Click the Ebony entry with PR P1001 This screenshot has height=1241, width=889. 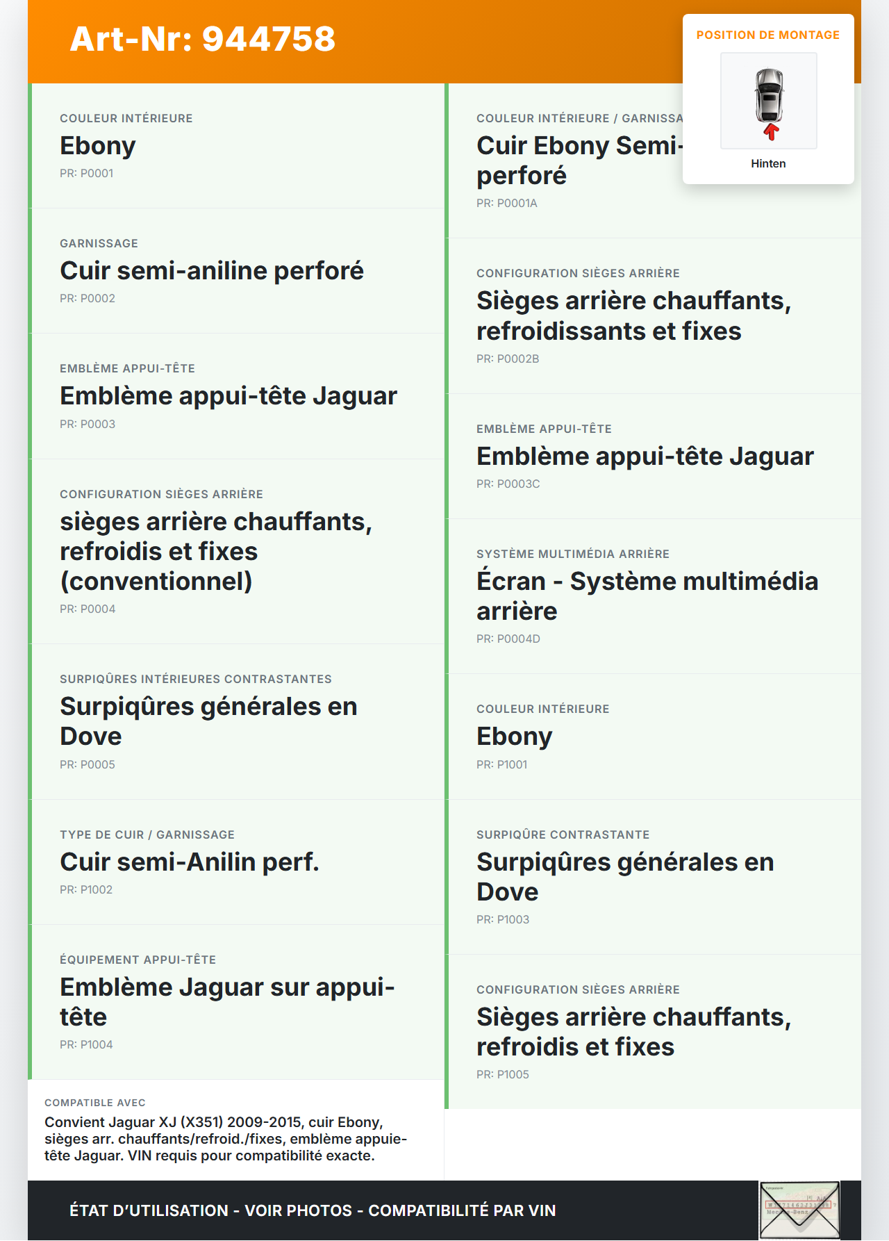[x=515, y=737]
